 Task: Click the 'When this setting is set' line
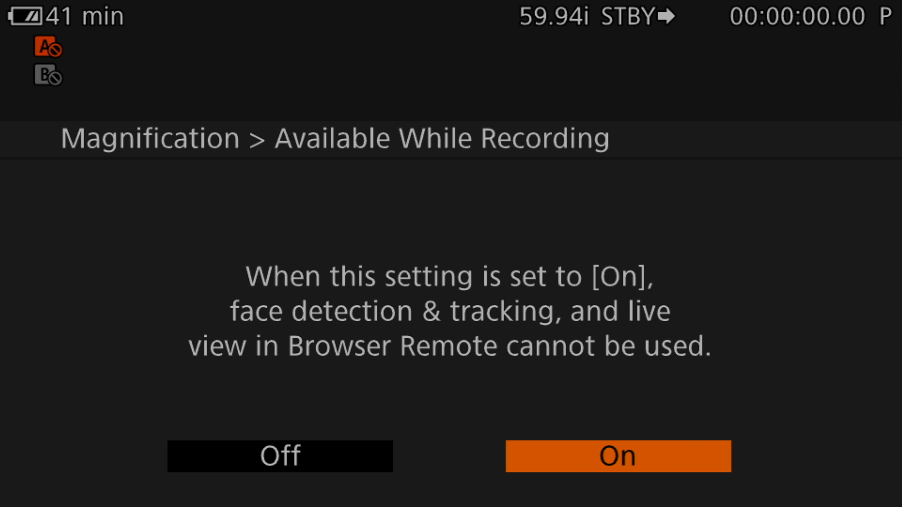pos(410,276)
